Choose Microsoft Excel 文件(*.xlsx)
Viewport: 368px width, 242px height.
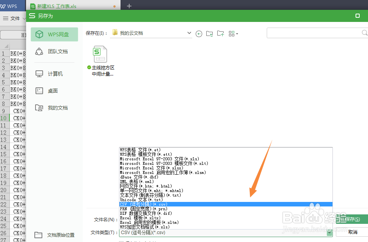pyautogui.click(x=226, y=168)
